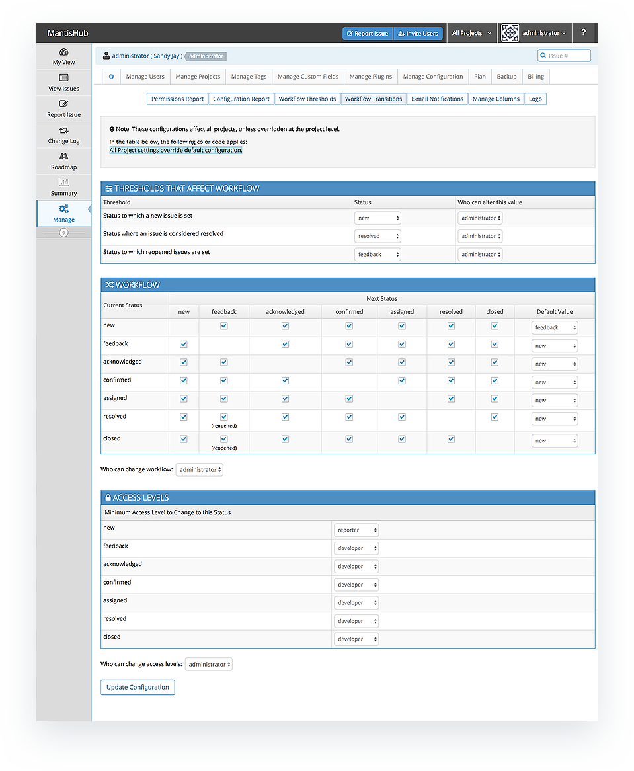
Task: Open Manage Configuration tab
Action: (x=433, y=77)
